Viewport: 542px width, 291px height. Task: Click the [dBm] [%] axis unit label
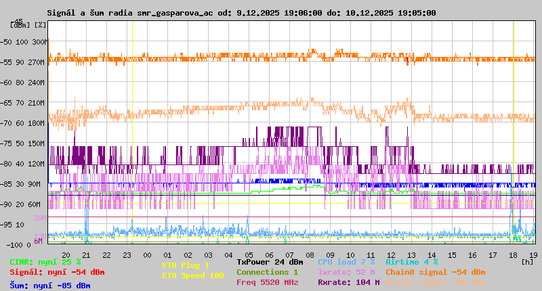28,24
